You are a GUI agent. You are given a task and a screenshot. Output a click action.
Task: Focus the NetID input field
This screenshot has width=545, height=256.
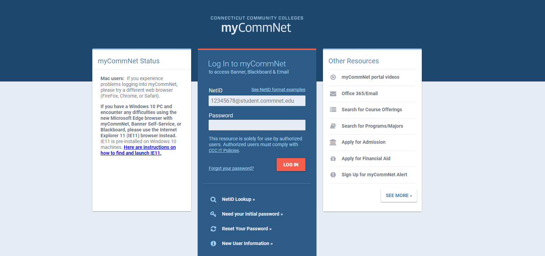(257, 101)
